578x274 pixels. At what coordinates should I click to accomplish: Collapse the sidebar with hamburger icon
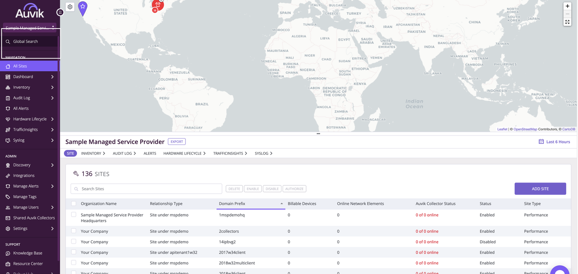[60, 12]
